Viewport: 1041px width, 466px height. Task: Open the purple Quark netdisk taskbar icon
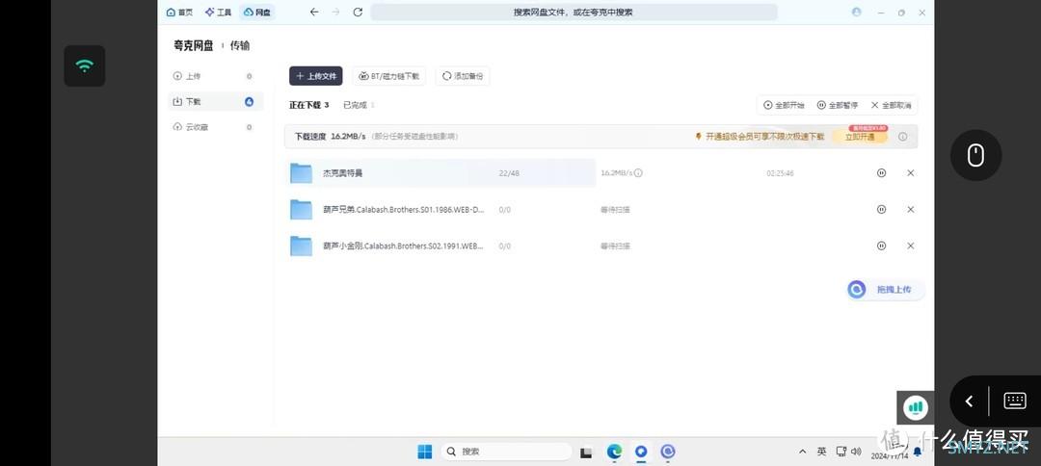[668, 452]
